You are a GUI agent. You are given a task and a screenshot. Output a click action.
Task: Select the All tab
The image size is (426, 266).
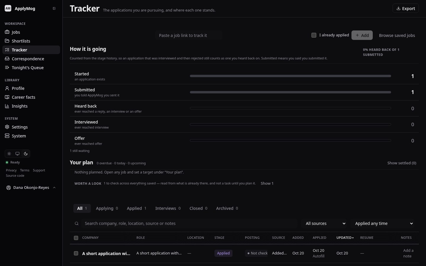pos(82,208)
